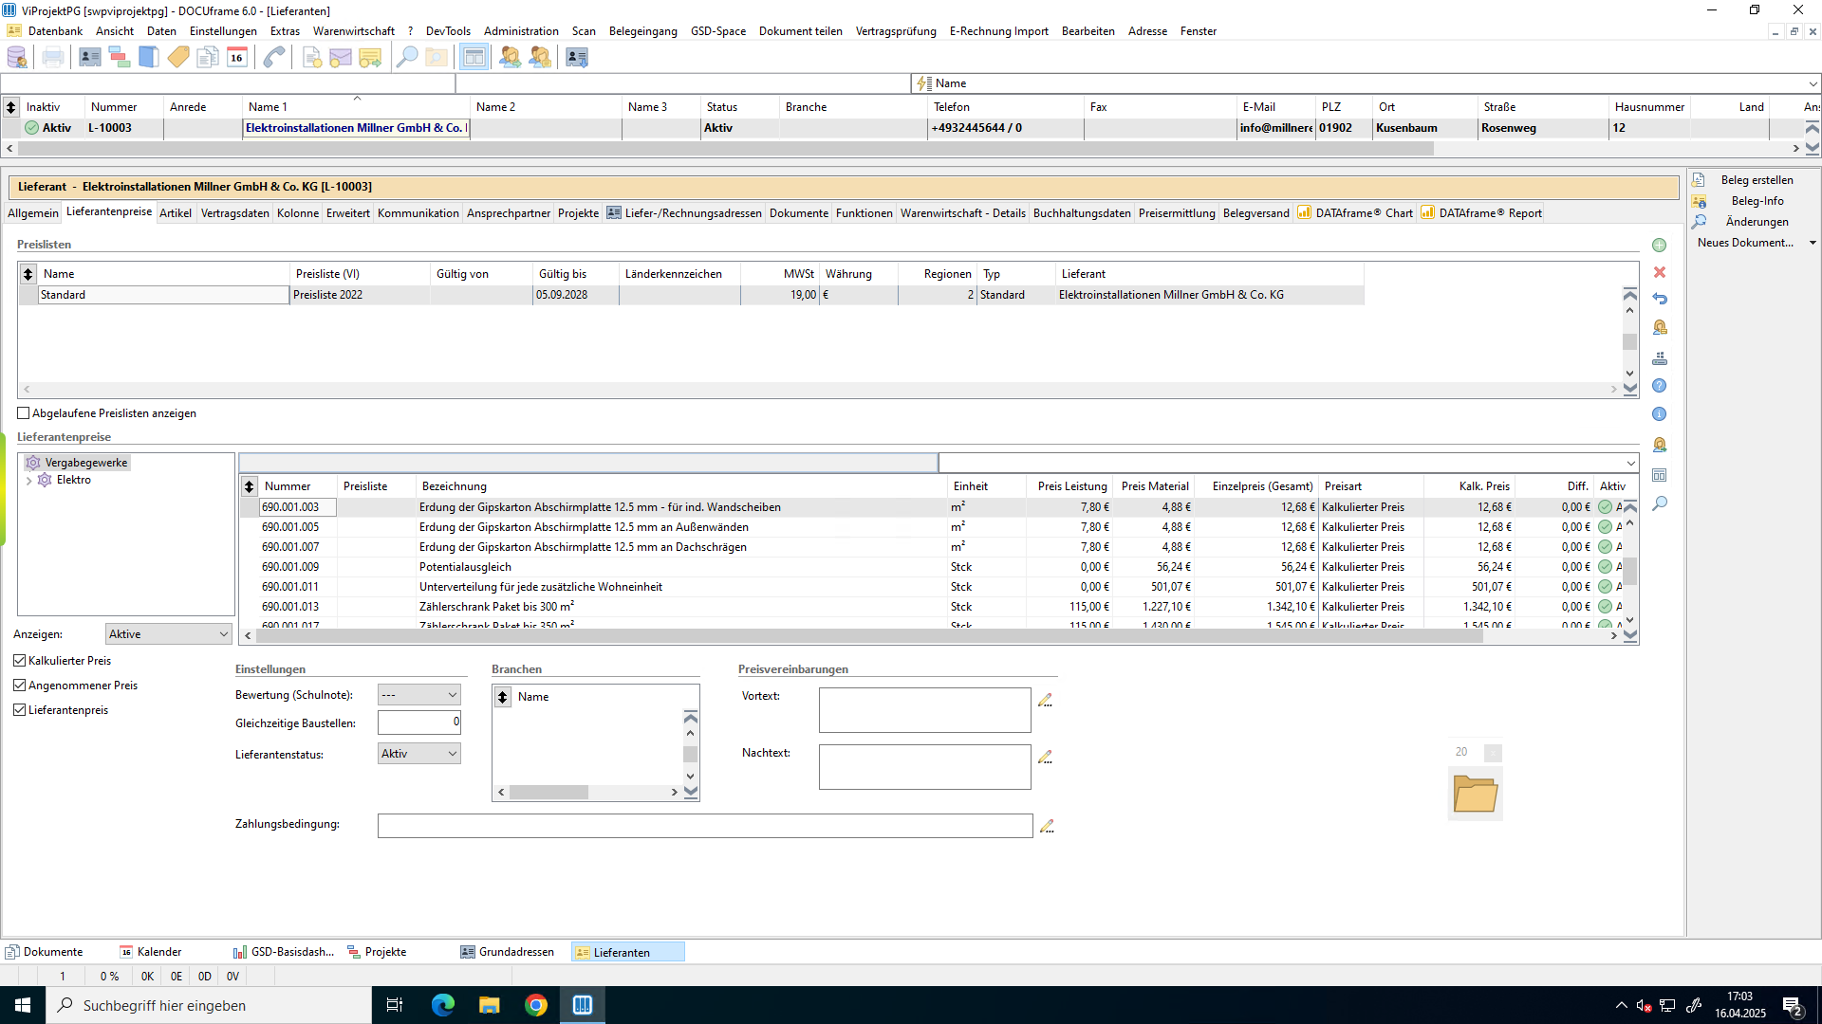Viewport: 1822px width, 1024px height.
Task: Click the blue undo arrow icon
Action: point(1660,299)
